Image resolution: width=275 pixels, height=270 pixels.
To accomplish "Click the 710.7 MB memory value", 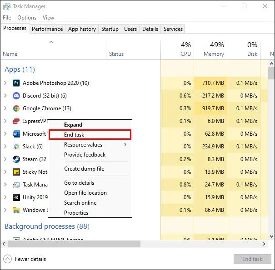I will coord(213,83).
